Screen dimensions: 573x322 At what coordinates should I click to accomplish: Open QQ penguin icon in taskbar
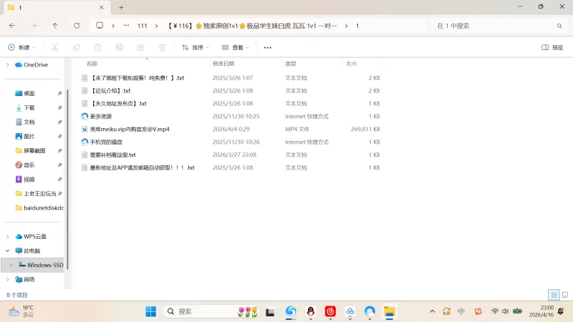(x=311, y=311)
